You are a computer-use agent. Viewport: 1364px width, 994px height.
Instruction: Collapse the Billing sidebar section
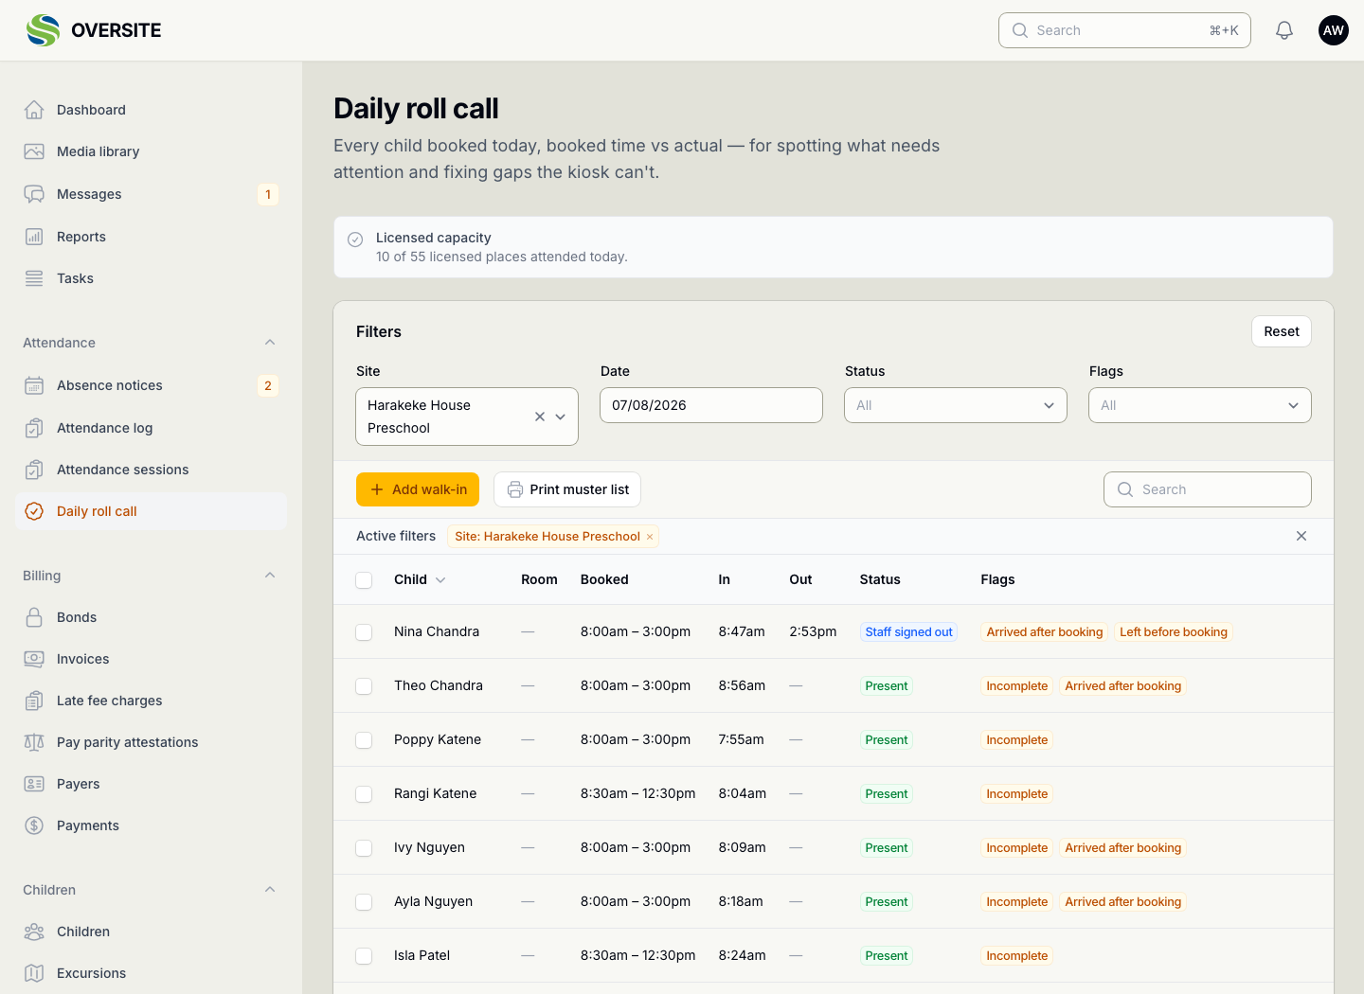[x=270, y=576]
